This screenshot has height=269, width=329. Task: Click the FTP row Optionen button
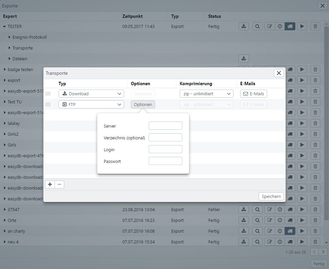tap(143, 104)
